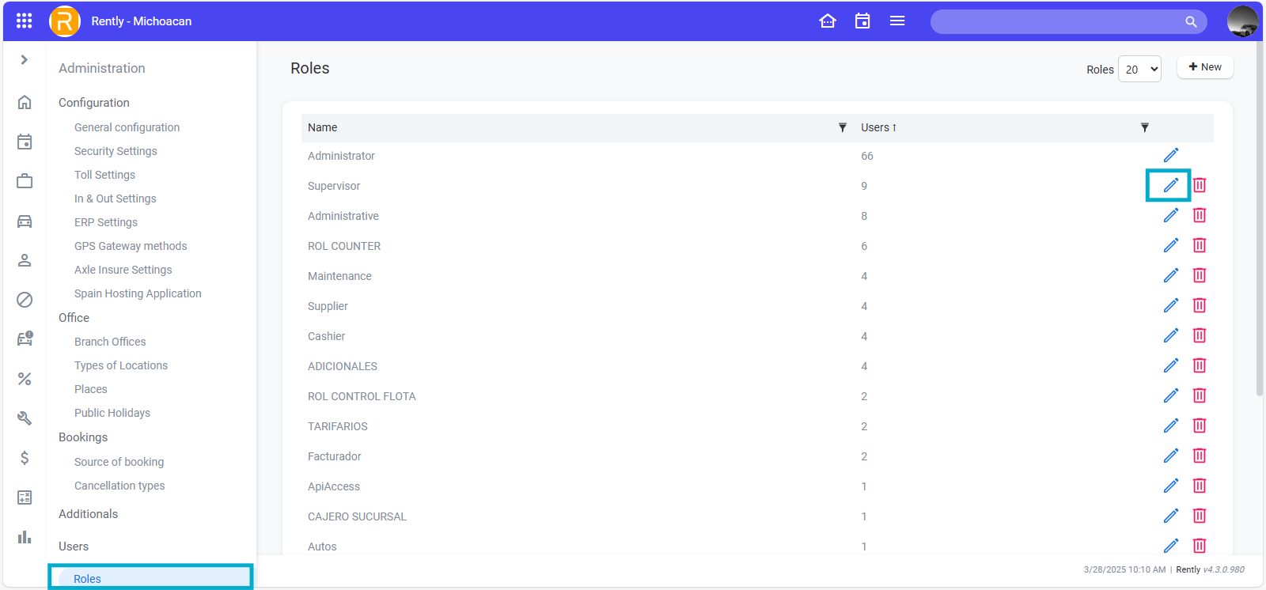The height and width of the screenshot is (590, 1266).
Task: Open the Roles page size dropdown
Action: click(1139, 70)
